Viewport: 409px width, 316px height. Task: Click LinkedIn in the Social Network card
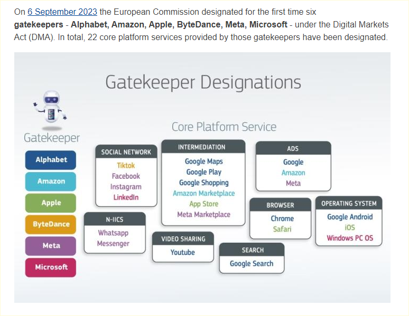[x=126, y=197]
